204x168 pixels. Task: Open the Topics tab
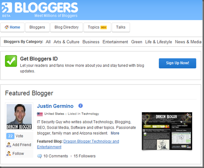tap(97, 27)
